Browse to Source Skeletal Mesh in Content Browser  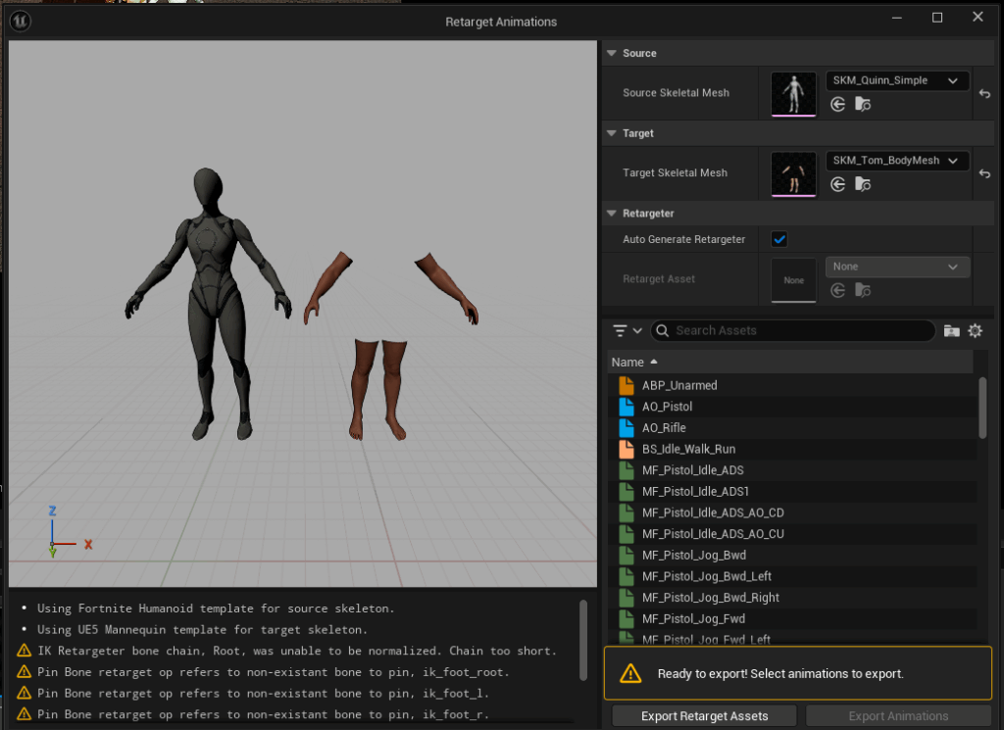point(863,104)
